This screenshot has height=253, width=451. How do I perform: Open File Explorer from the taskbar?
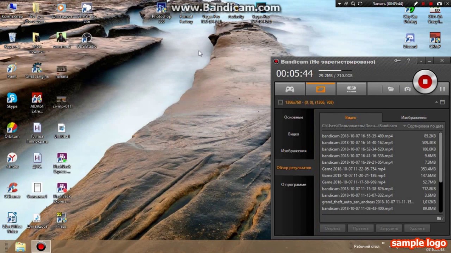click(x=20, y=247)
